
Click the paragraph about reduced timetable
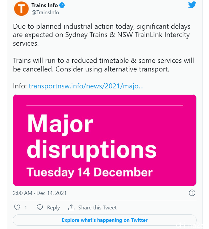pos(103,65)
